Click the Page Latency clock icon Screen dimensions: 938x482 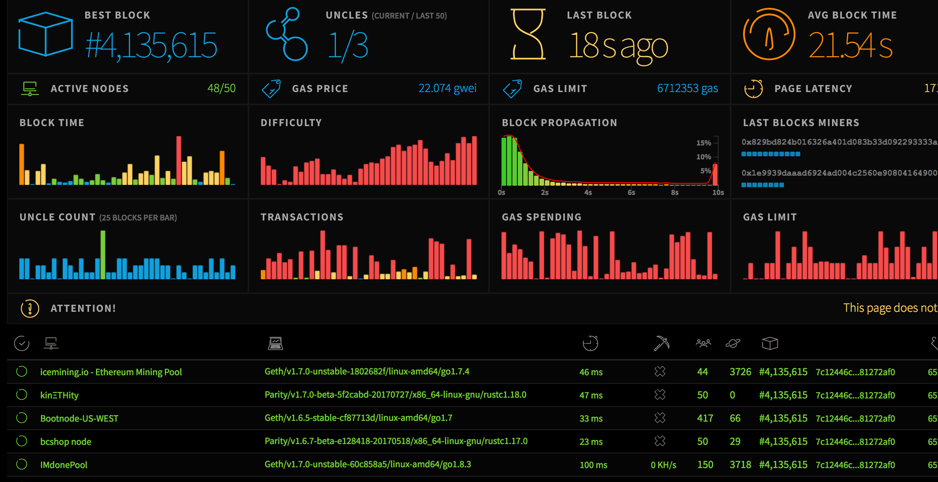click(753, 89)
